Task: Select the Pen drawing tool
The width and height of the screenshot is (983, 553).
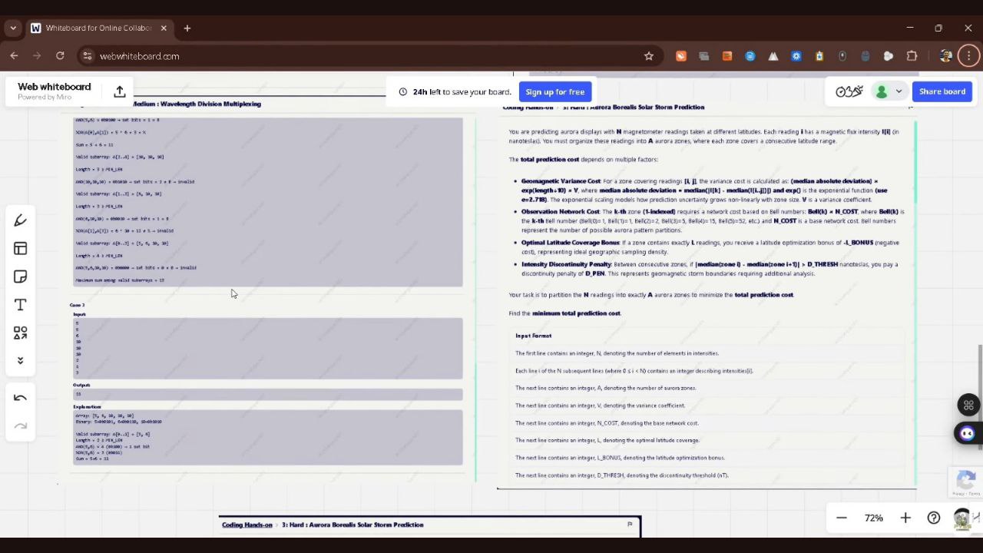Action: (x=21, y=220)
